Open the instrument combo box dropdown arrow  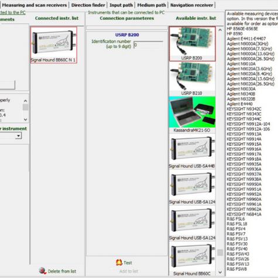point(18,136)
